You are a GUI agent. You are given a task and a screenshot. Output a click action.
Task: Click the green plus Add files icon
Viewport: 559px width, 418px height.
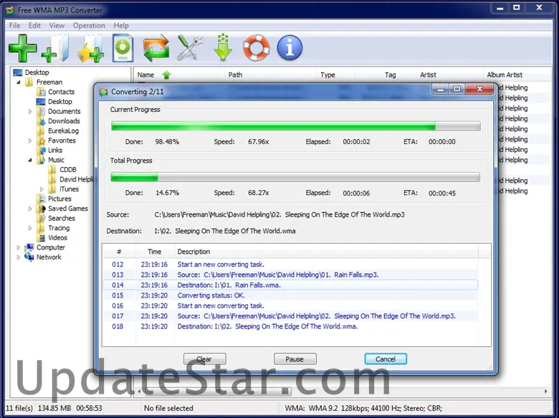22,48
